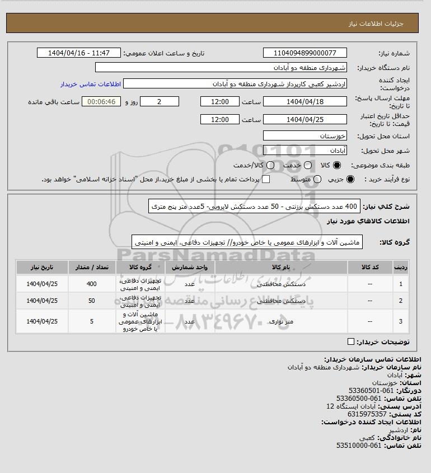Image resolution: width=431 pixels, height=473 pixels.
Task: Click the remaining time field 00:06:46
Action: (101, 101)
